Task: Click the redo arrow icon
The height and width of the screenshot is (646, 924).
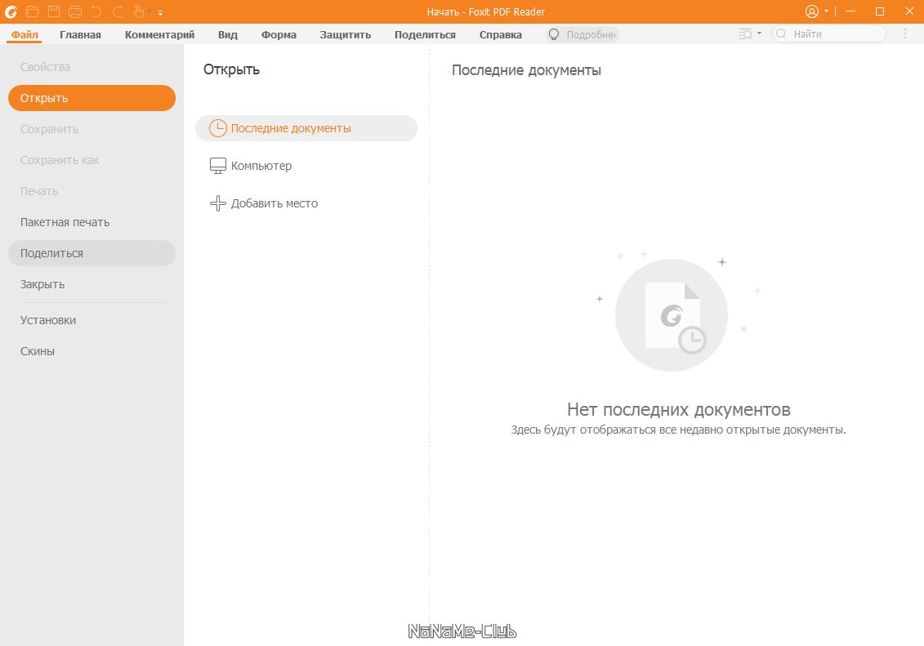Action: click(118, 11)
